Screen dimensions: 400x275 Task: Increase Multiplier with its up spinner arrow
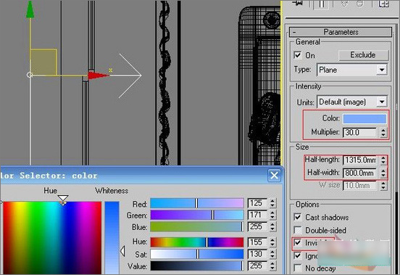(383, 130)
